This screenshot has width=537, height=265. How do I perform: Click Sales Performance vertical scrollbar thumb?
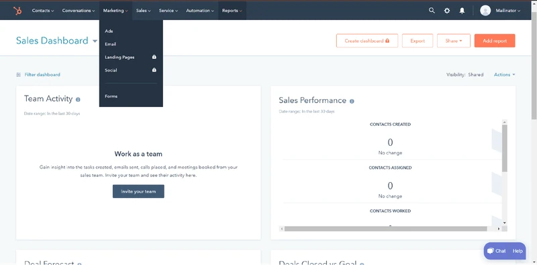505,148
